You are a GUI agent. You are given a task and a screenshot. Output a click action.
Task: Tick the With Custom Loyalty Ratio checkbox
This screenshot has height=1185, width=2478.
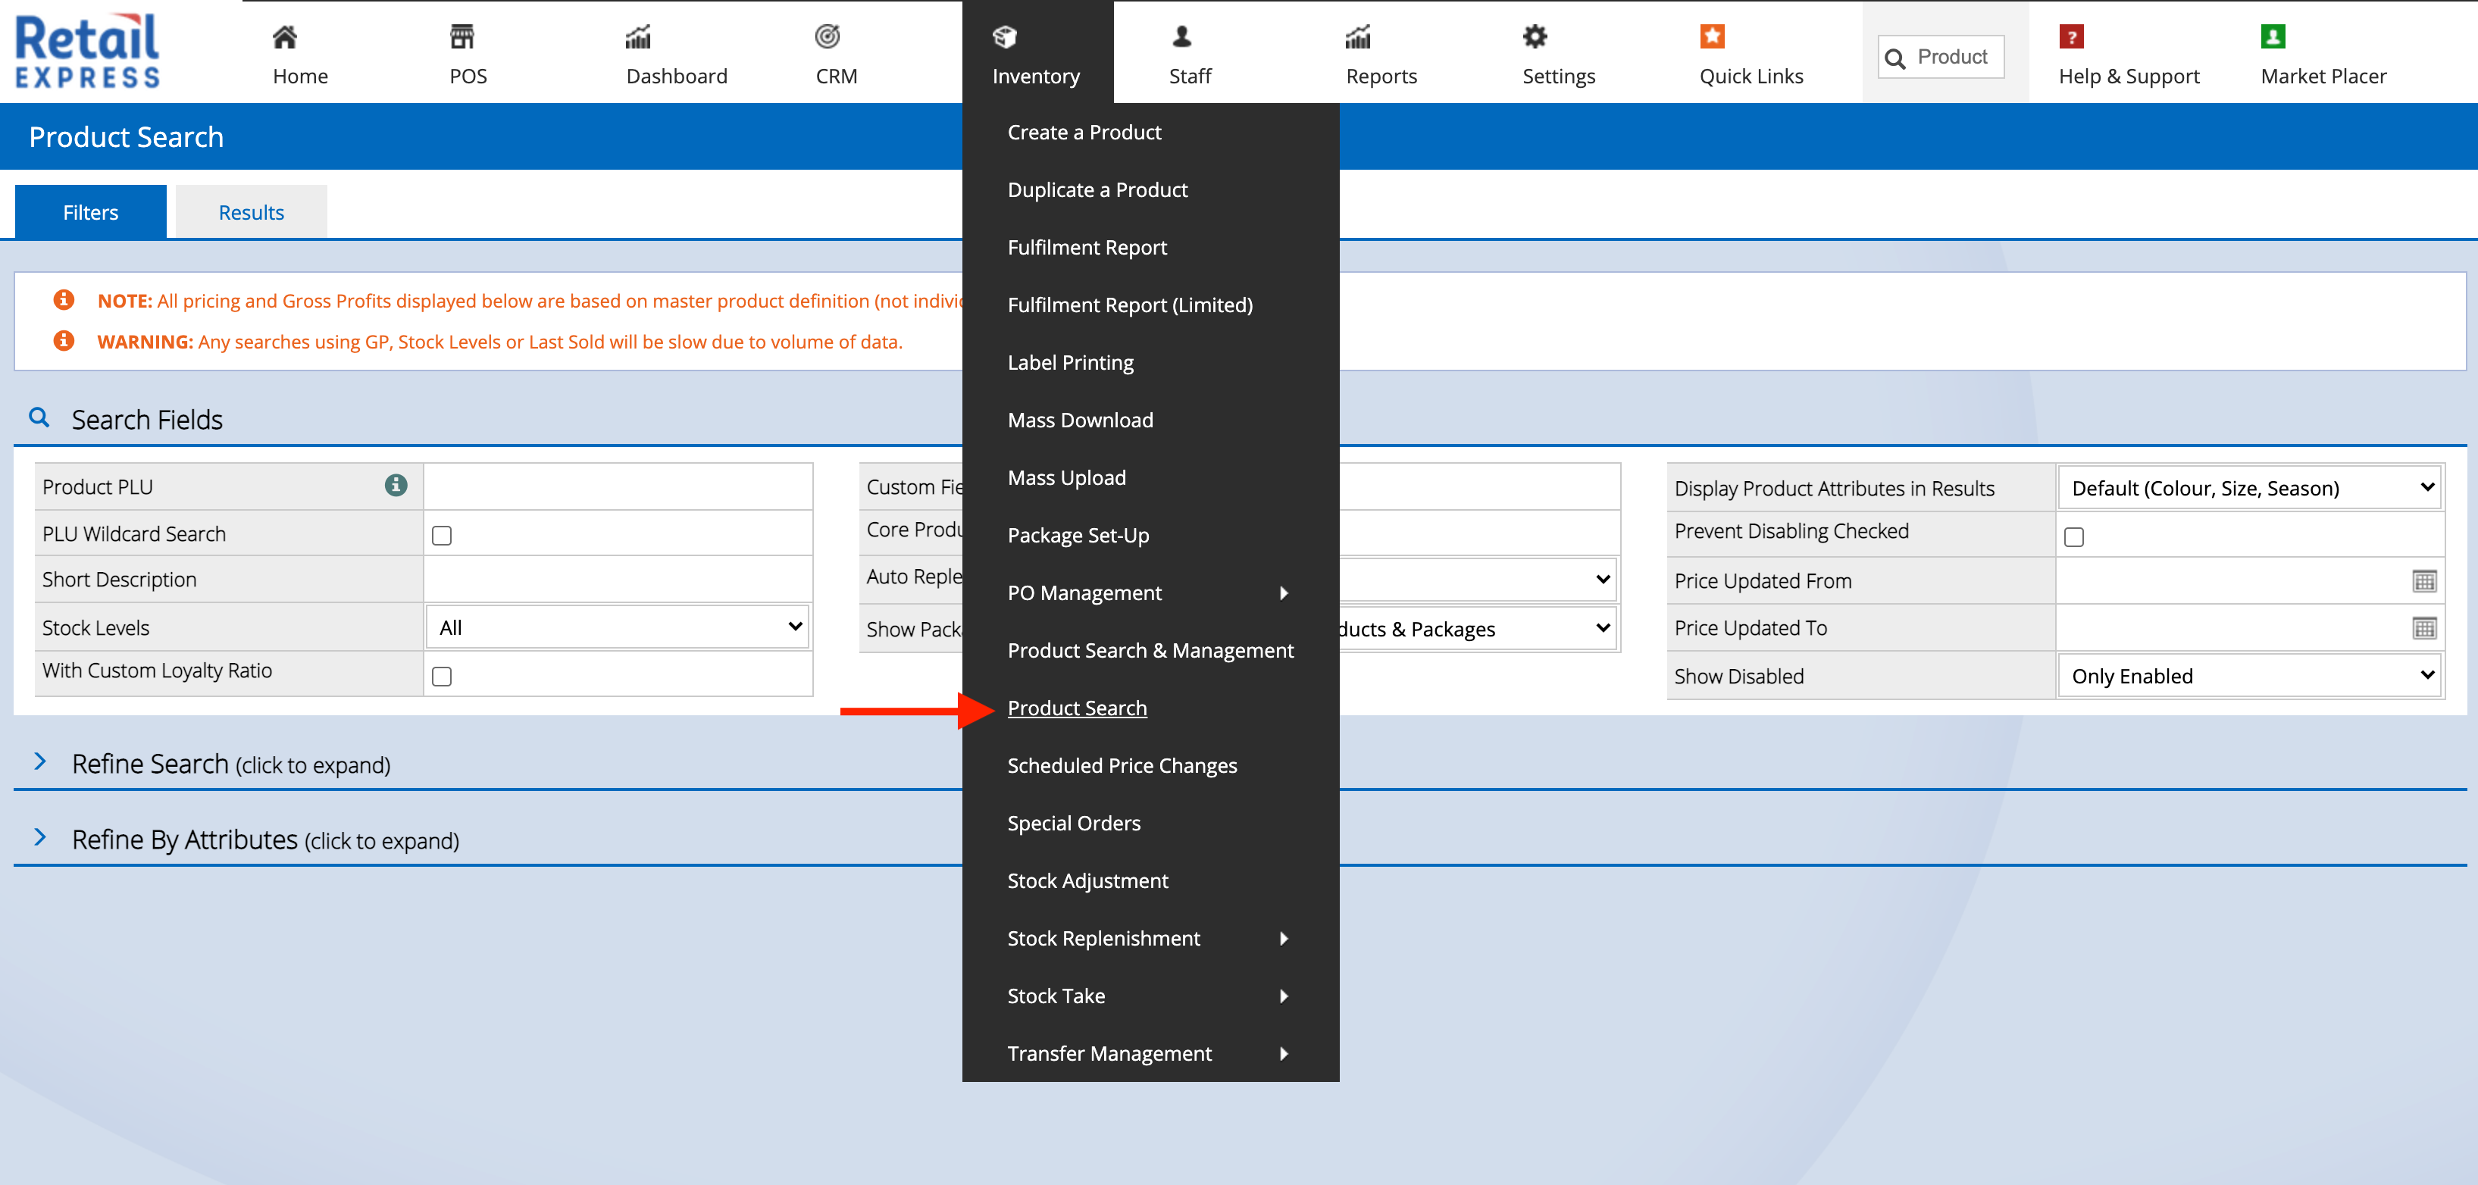click(x=442, y=676)
